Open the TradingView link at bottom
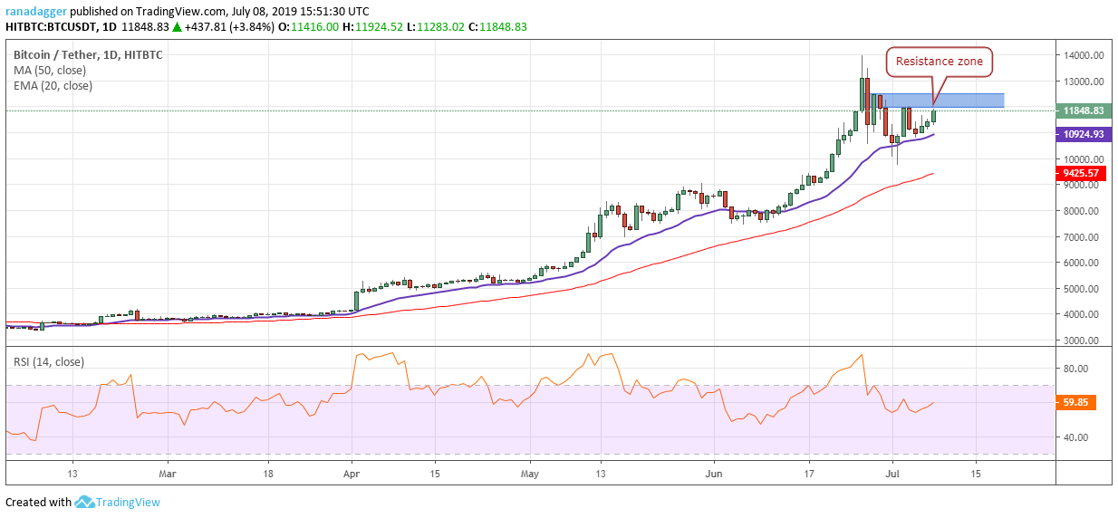This screenshot has width=1118, height=518. coord(129,502)
